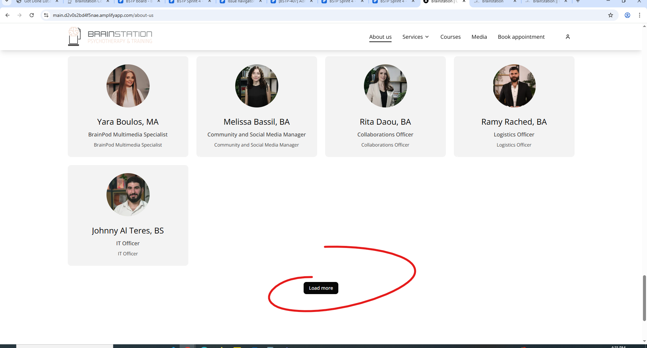This screenshot has height=348, width=647.
Task: Click the BrainStation logo
Action: coord(110,36)
